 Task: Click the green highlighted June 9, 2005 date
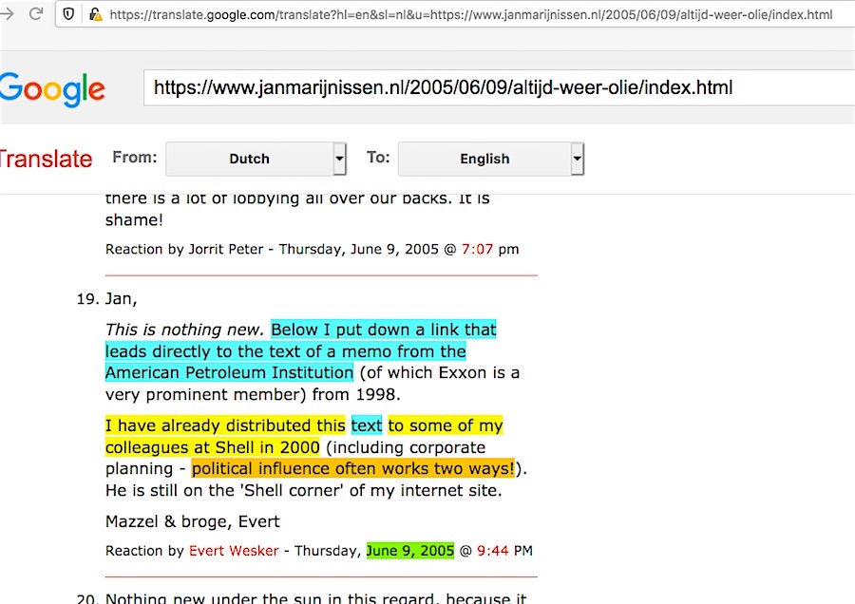tap(410, 551)
